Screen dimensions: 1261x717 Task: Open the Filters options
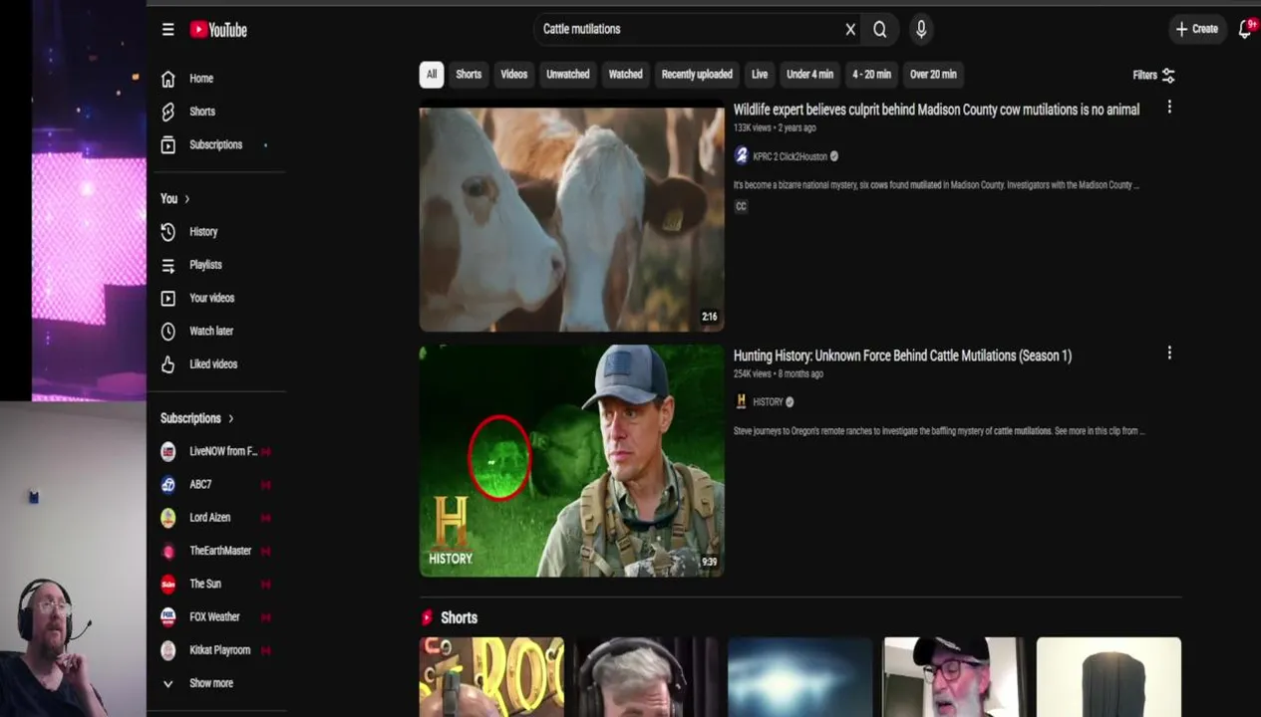click(1153, 75)
